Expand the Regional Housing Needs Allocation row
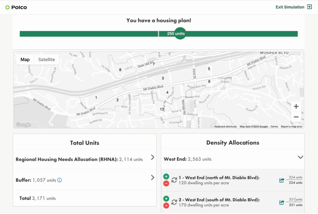 152,157
